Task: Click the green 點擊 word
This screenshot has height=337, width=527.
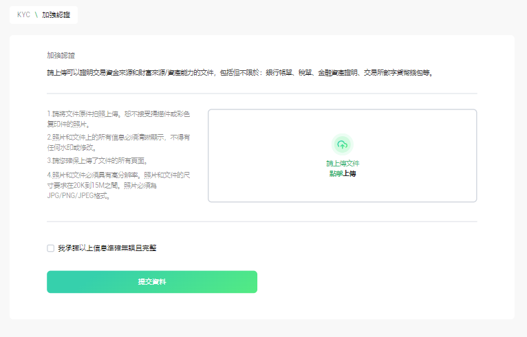Action: [336, 173]
